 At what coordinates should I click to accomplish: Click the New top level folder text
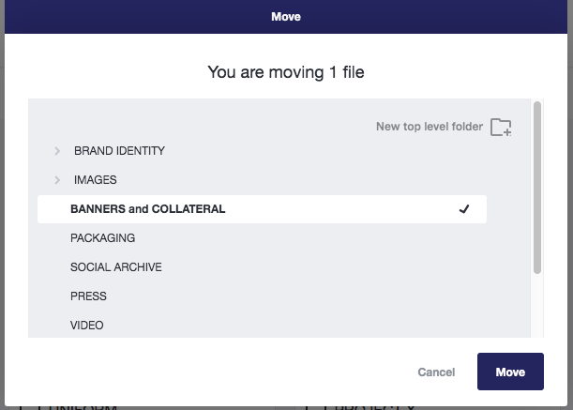430,127
